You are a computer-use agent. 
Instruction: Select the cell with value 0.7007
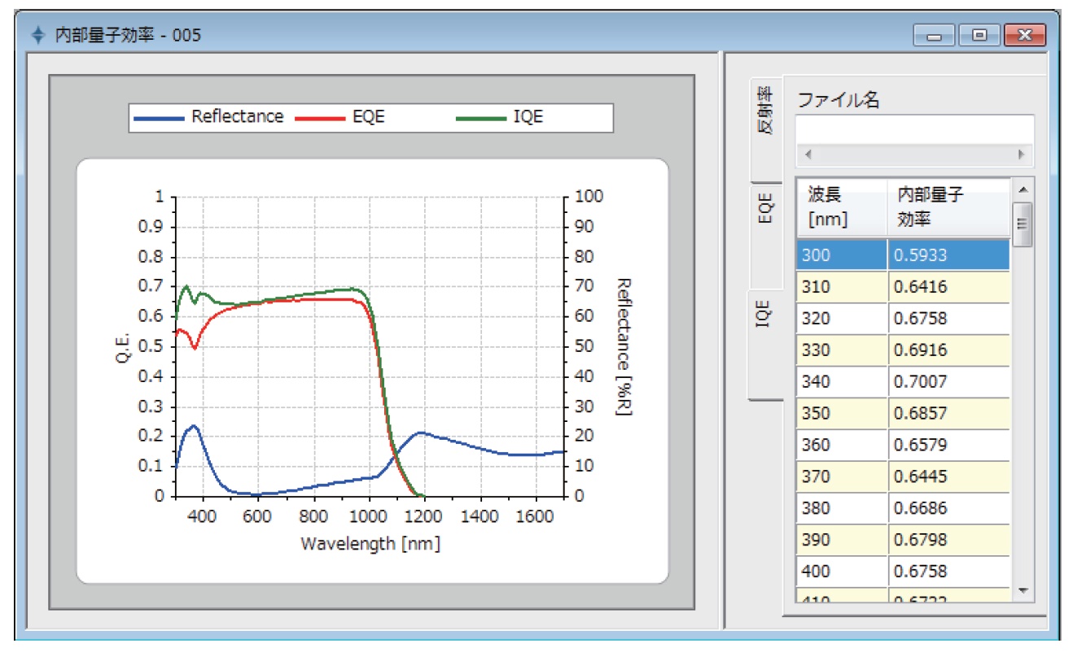[x=948, y=381]
